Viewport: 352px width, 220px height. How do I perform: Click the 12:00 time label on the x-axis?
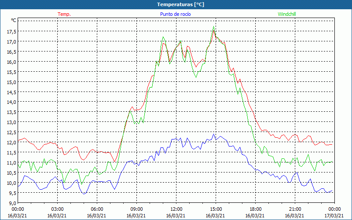click(x=176, y=209)
